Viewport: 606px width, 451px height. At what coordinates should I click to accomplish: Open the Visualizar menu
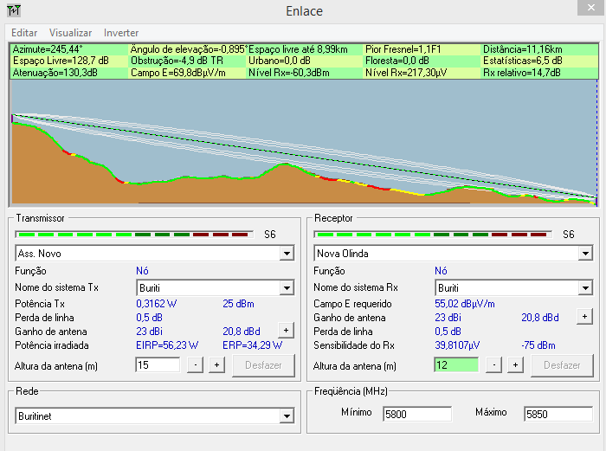[70, 33]
